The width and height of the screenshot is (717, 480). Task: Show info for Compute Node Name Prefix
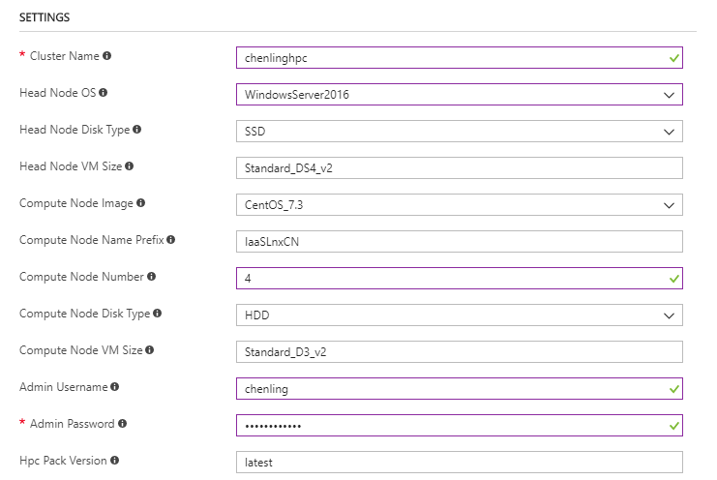tap(171, 240)
